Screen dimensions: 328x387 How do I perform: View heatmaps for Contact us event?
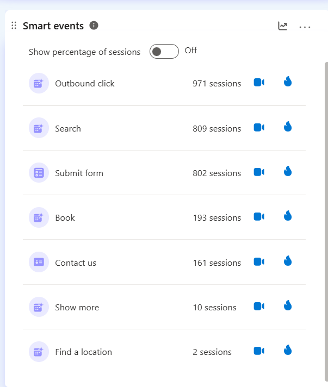click(x=288, y=261)
